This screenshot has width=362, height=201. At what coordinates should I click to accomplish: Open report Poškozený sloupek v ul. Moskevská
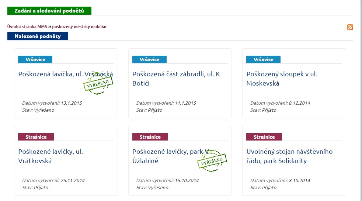tap(282, 79)
